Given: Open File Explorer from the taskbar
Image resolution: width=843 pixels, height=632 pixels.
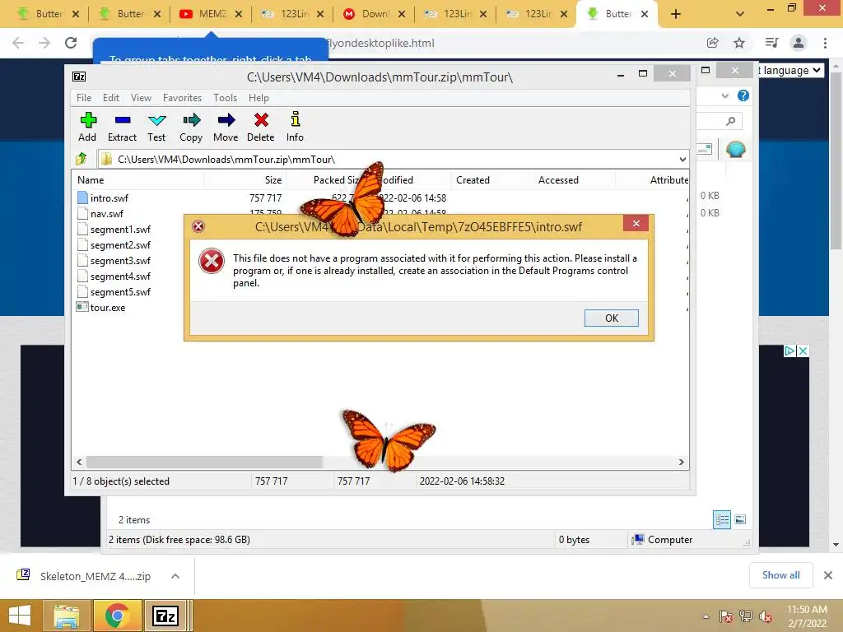Looking at the screenshot, I should click(67, 616).
